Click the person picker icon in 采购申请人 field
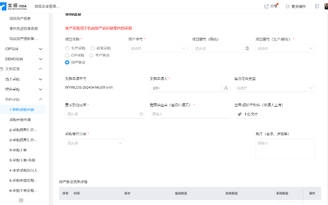This screenshot has height=205, width=328. point(226,88)
